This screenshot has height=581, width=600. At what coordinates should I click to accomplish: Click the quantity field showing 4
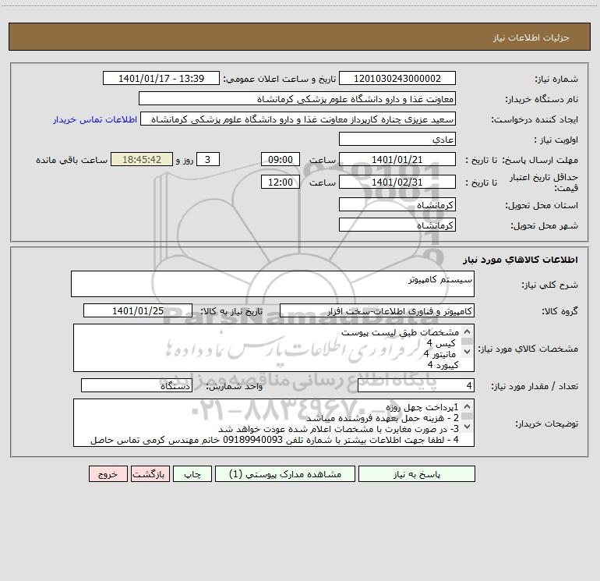click(x=416, y=386)
